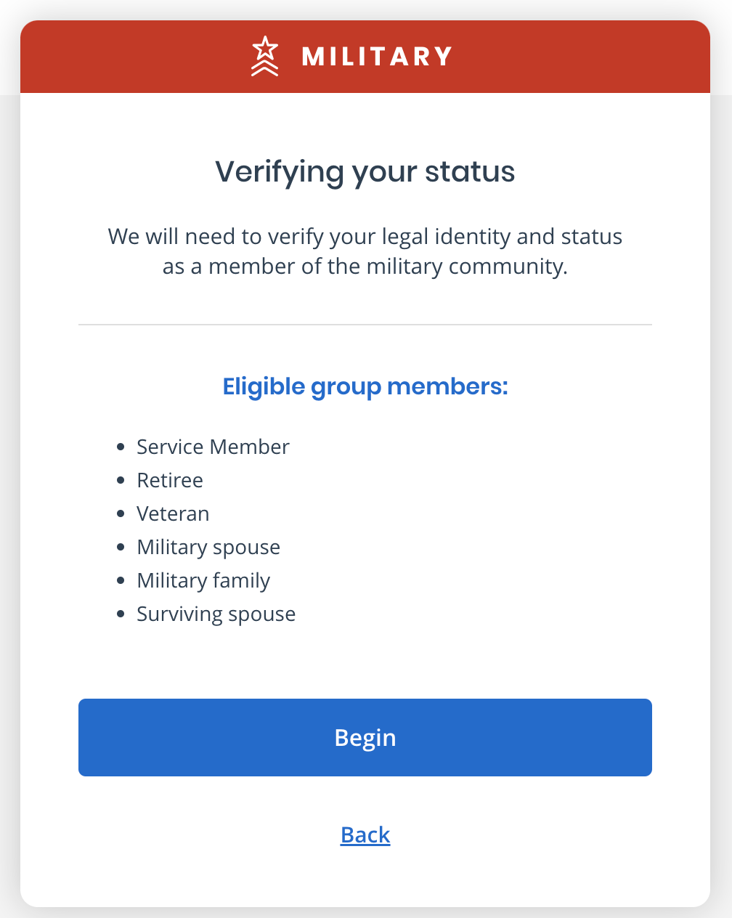Select the bullet next to Service Member
The height and width of the screenshot is (918, 732).
(x=121, y=447)
